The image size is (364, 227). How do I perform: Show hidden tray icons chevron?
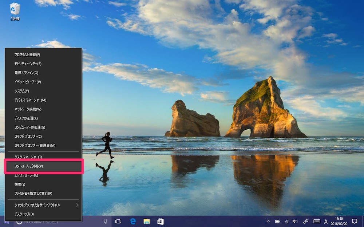[268, 222]
